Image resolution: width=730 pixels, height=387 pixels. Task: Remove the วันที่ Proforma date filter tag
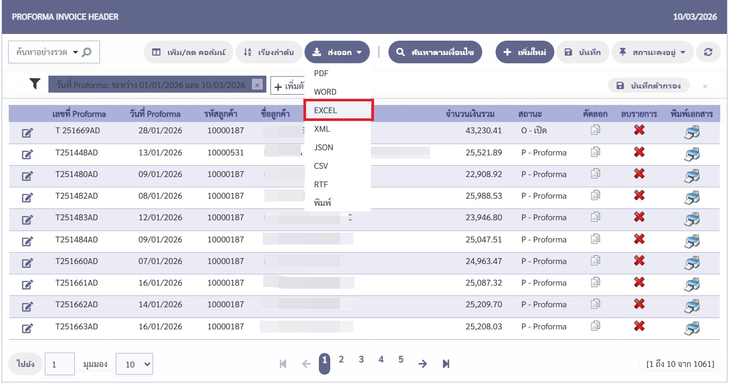(x=258, y=85)
